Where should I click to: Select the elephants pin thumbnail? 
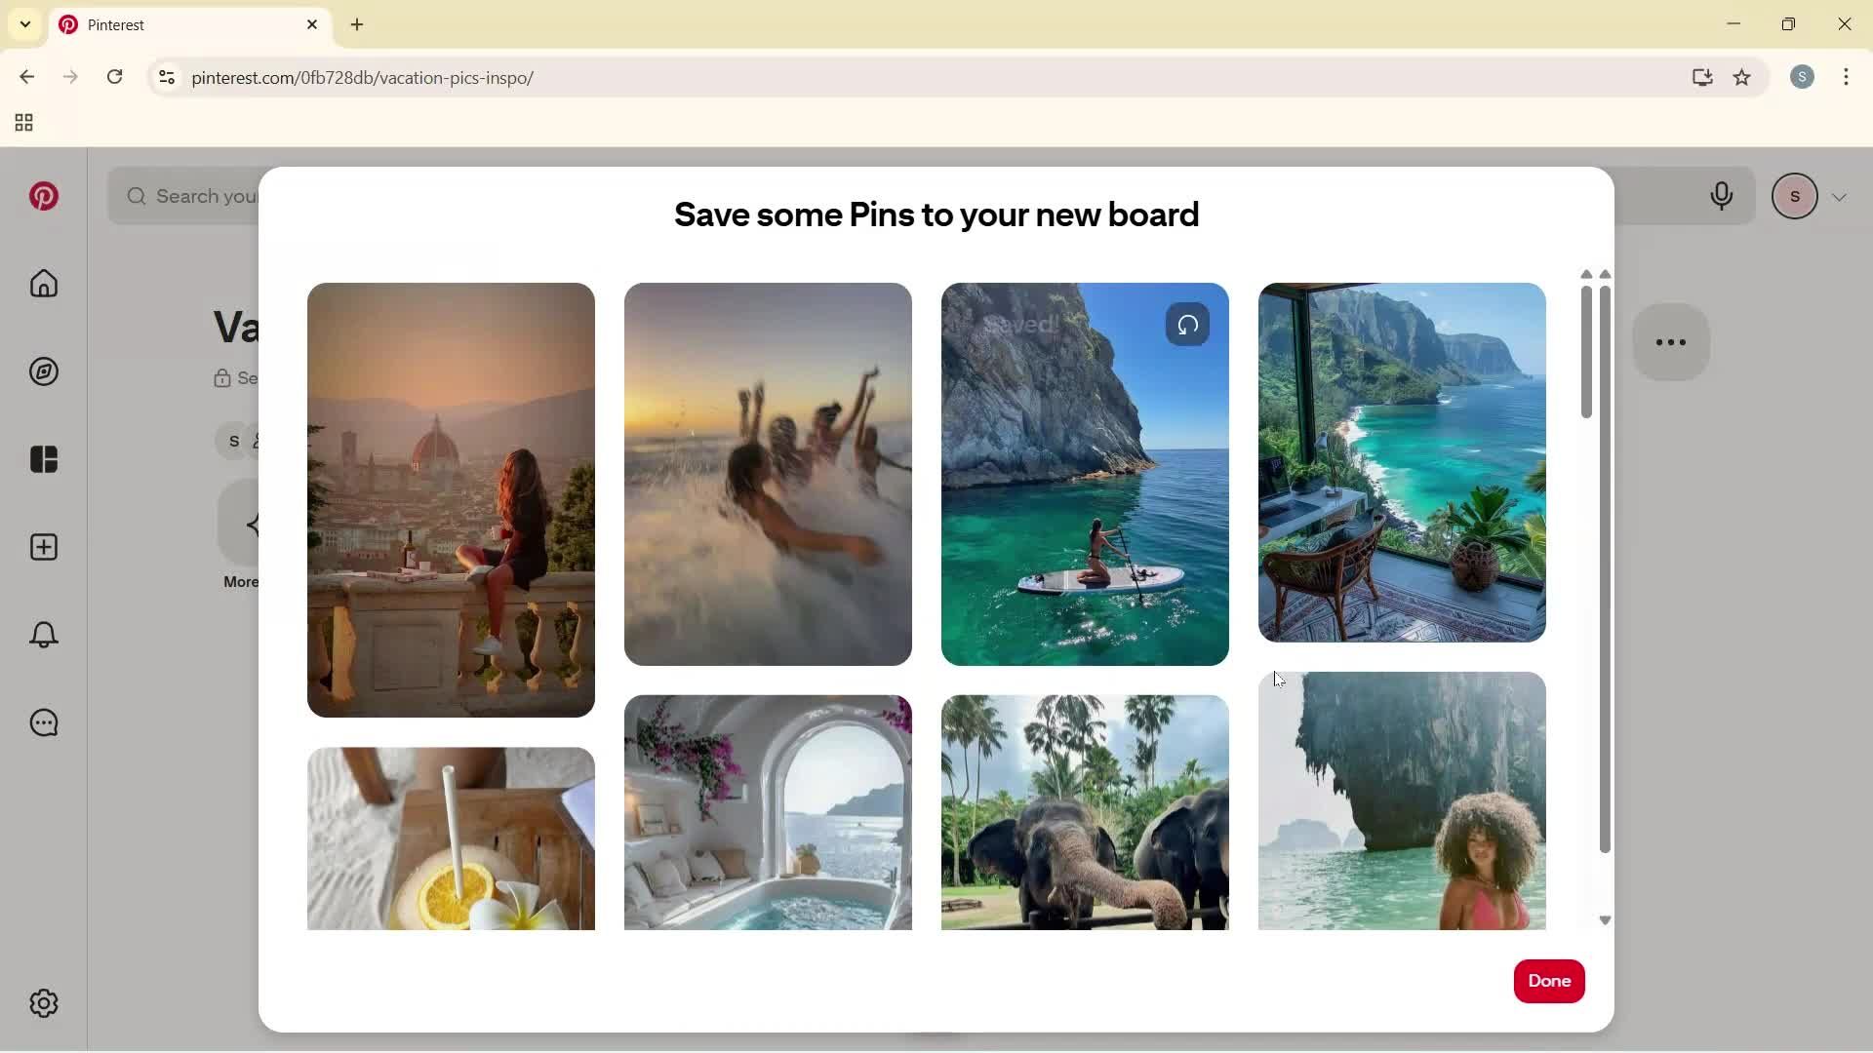(1085, 812)
